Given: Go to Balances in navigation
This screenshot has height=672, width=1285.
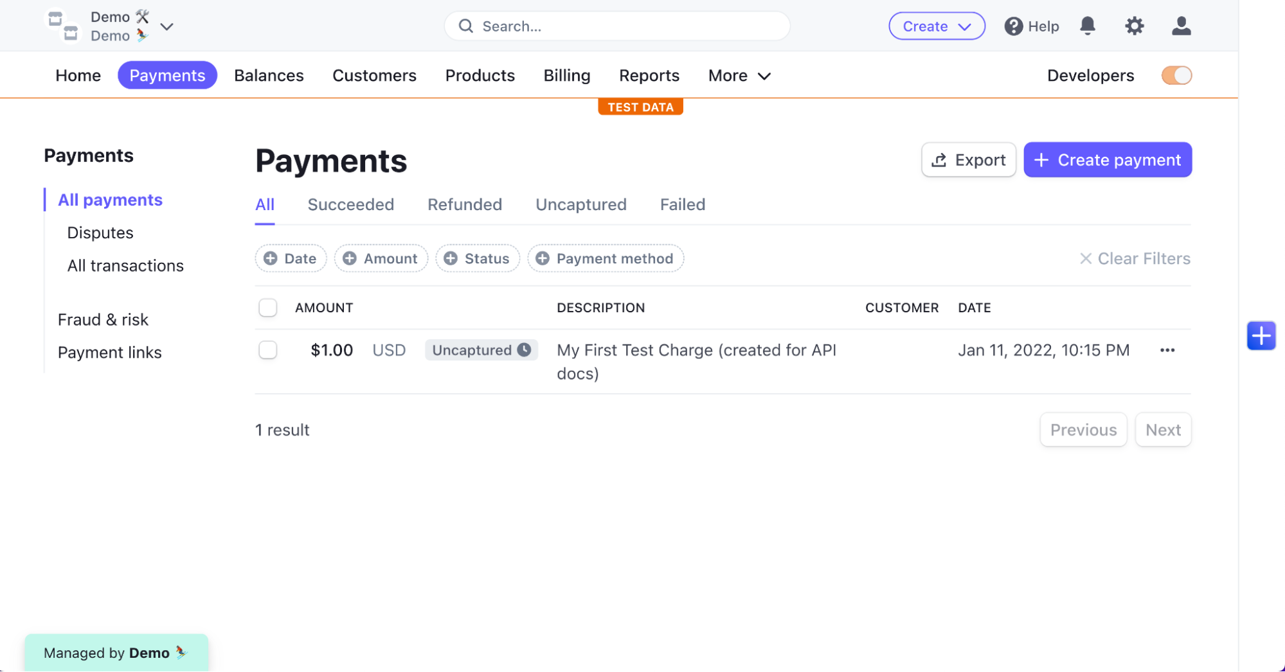Looking at the screenshot, I should pos(269,75).
